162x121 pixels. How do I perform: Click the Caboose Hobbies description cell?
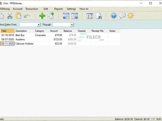[24, 44]
